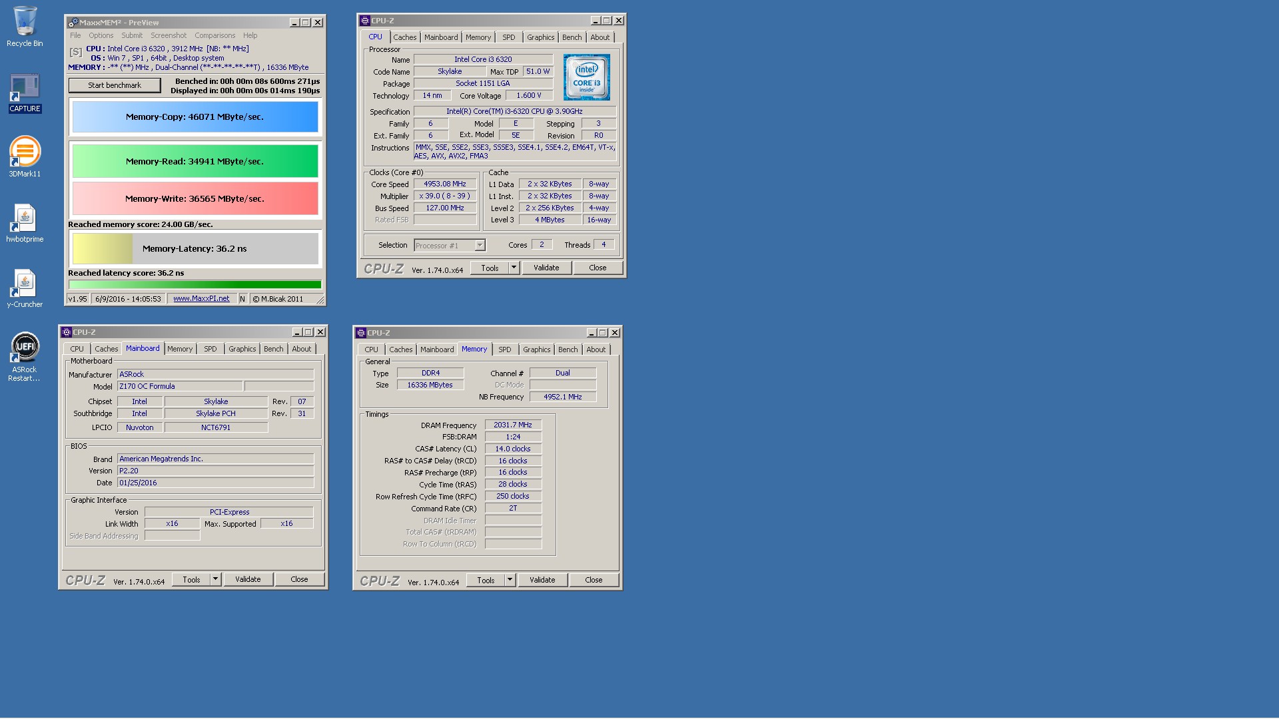The image size is (1279, 719).
Task: Expand Tools dropdown arrow in Memory window
Action: tap(510, 580)
